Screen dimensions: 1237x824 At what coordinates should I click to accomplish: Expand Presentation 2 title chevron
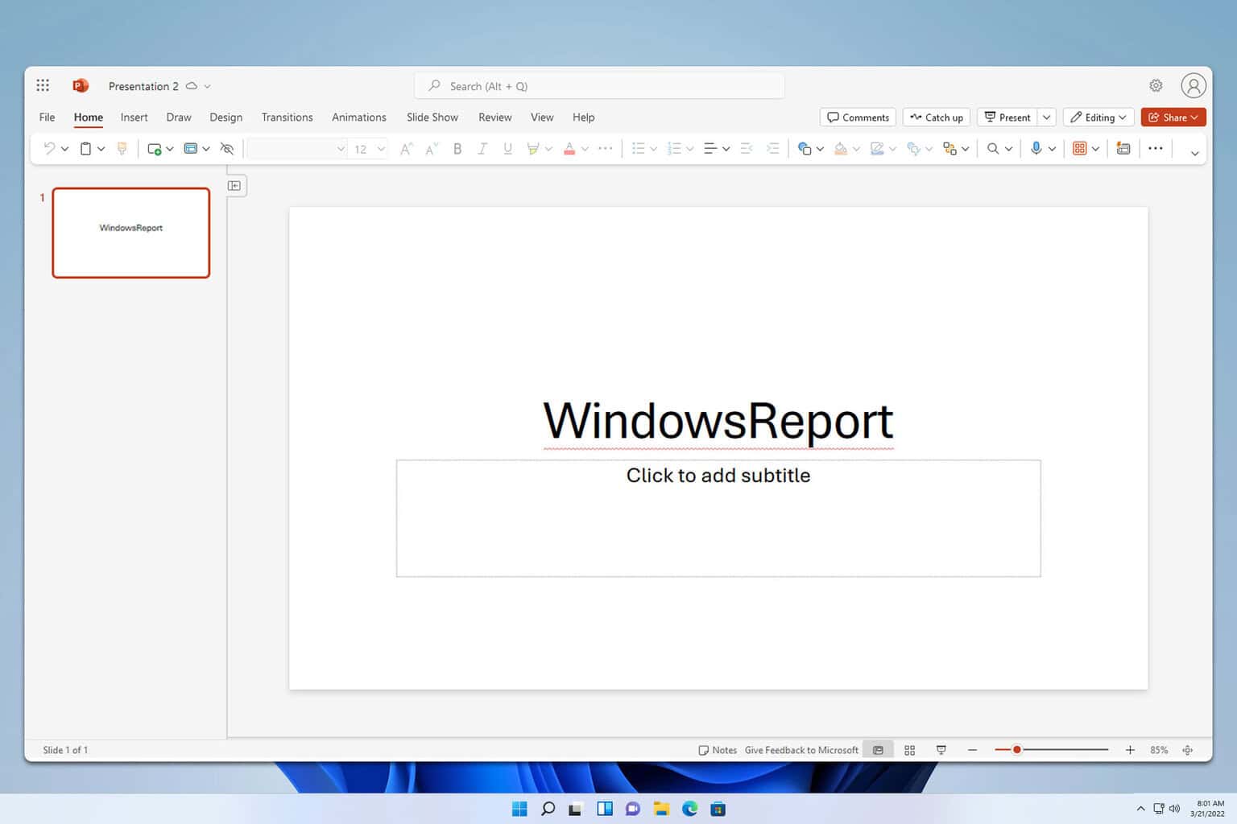point(207,86)
